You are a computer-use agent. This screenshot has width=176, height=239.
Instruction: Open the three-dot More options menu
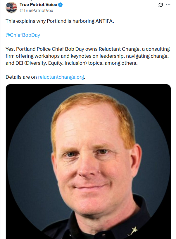[x=168, y=5]
